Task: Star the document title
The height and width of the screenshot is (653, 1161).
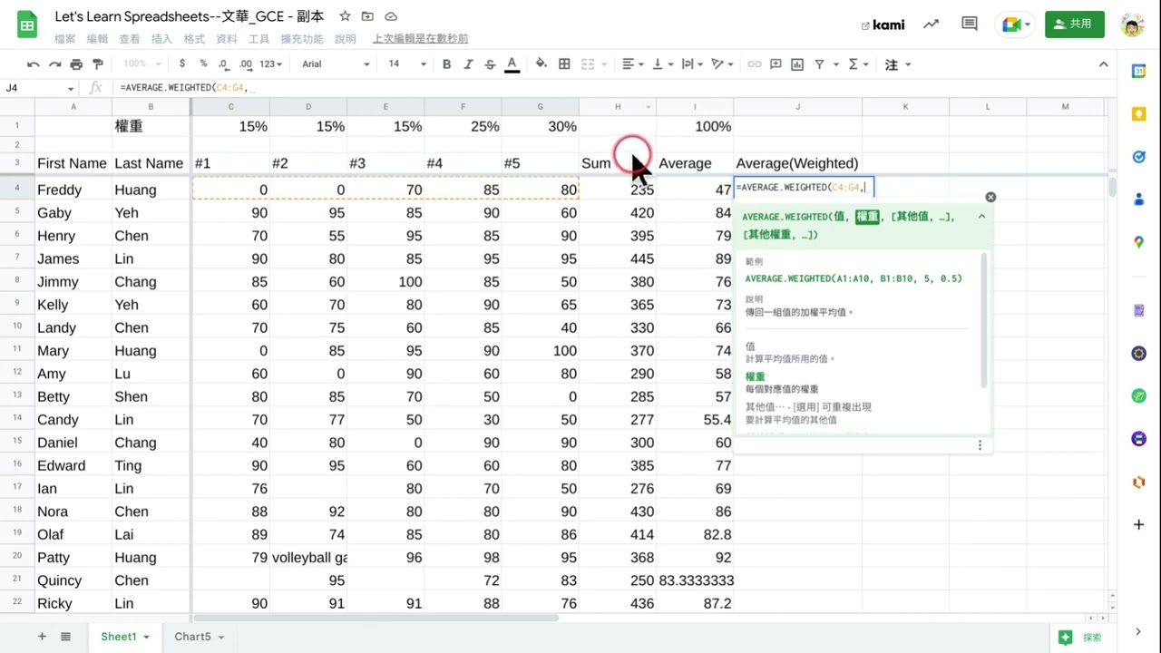Action: click(x=345, y=16)
